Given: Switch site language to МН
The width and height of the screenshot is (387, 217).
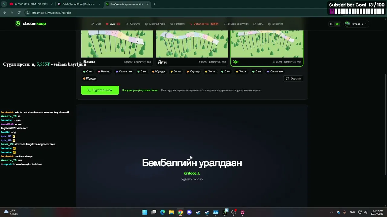Looking at the screenshot, I should (337, 24).
